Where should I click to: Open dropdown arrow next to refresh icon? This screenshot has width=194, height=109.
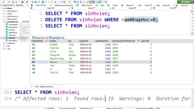click(x=30, y=2)
